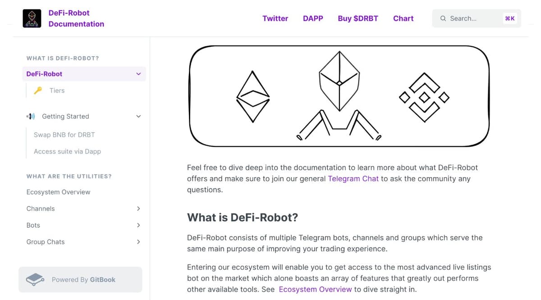This screenshot has width=541, height=300.
Task: Expand the Bots section
Action: [x=138, y=225]
